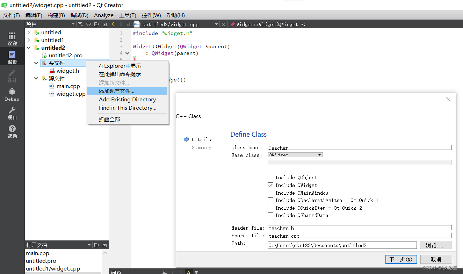Screen dimensions: 463x274
Task: Split the 打开文档 open documents panel
Action: (96, 245)
